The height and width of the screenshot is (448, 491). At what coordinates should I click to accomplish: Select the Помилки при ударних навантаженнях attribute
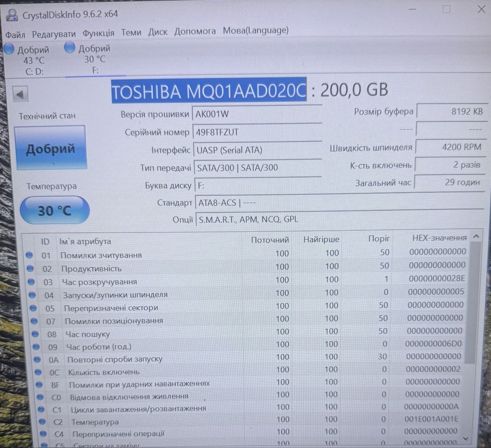[139, 384]
